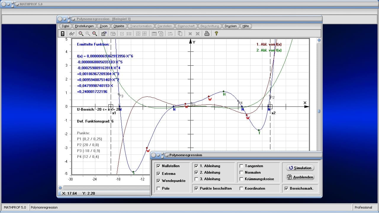379x213 pixels.
Task: Click the Ausblenden button
Action: pos(300,177)
